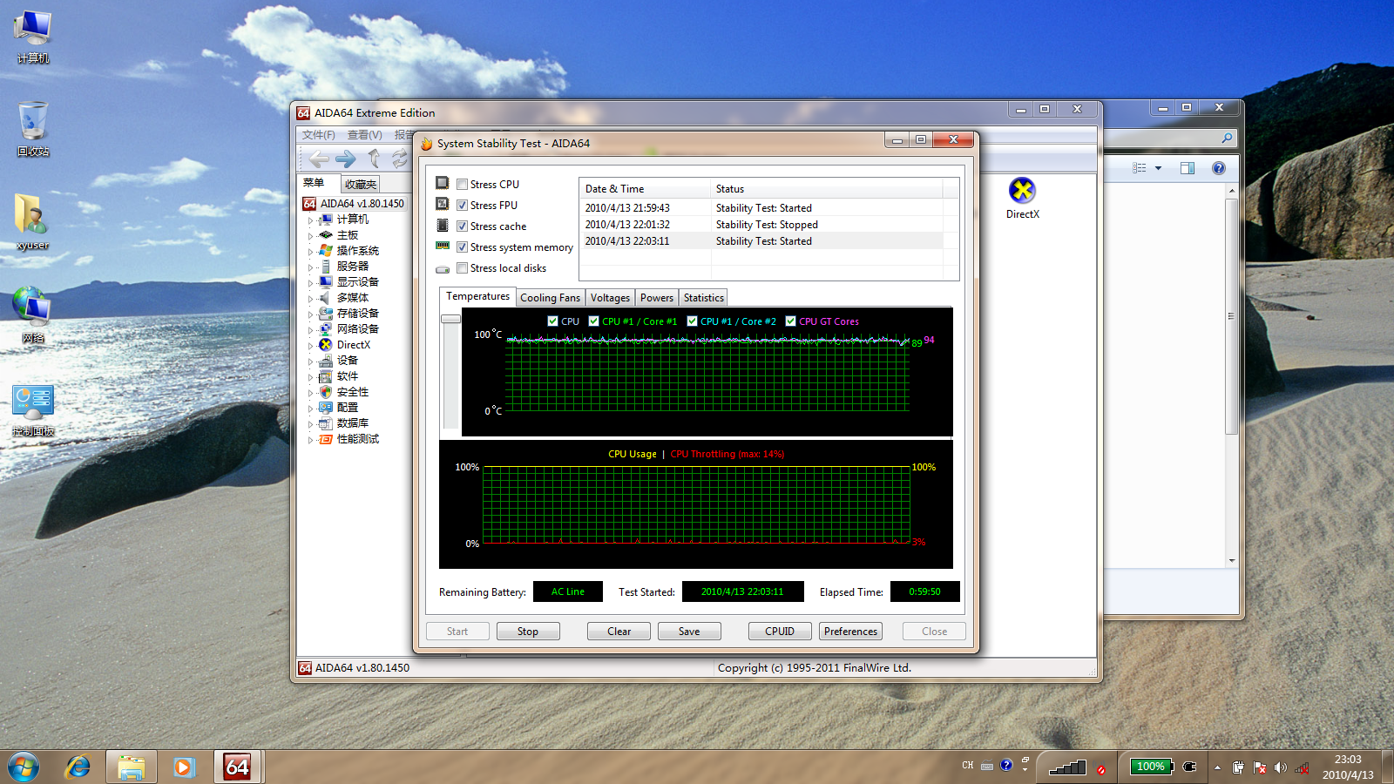
Task: Open the Windows Start orb
Action: [24, 767]
